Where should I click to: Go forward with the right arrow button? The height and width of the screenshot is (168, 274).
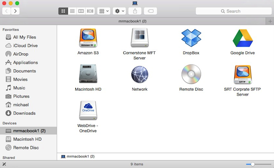coord(15,11)
